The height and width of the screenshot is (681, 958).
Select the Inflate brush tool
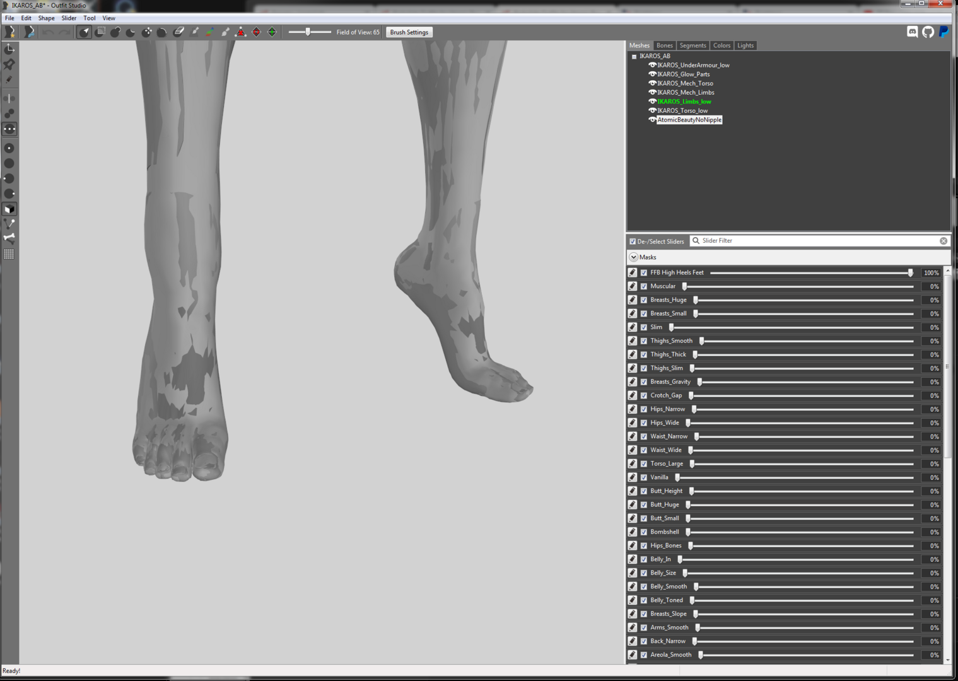click(x=115, y=32)
